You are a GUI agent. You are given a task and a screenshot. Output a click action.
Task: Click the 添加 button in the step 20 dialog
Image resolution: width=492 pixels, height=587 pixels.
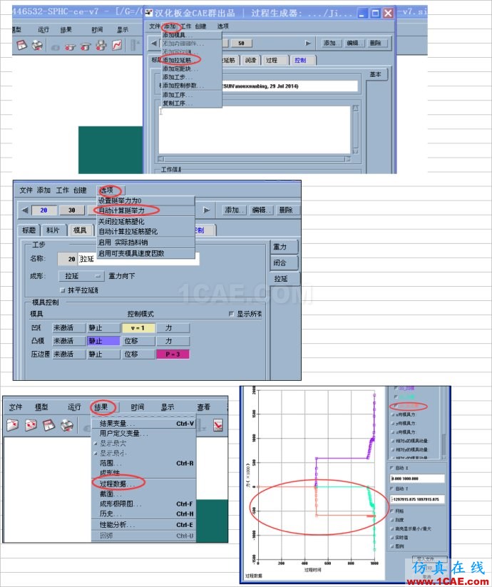click(x=234, y=210)
